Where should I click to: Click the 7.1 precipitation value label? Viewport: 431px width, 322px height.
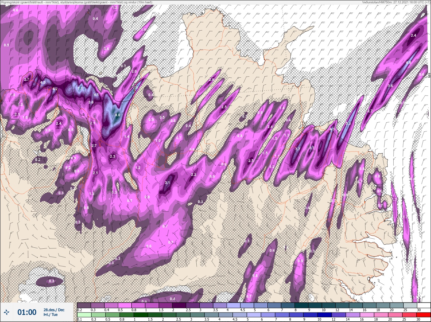point(80,88)
